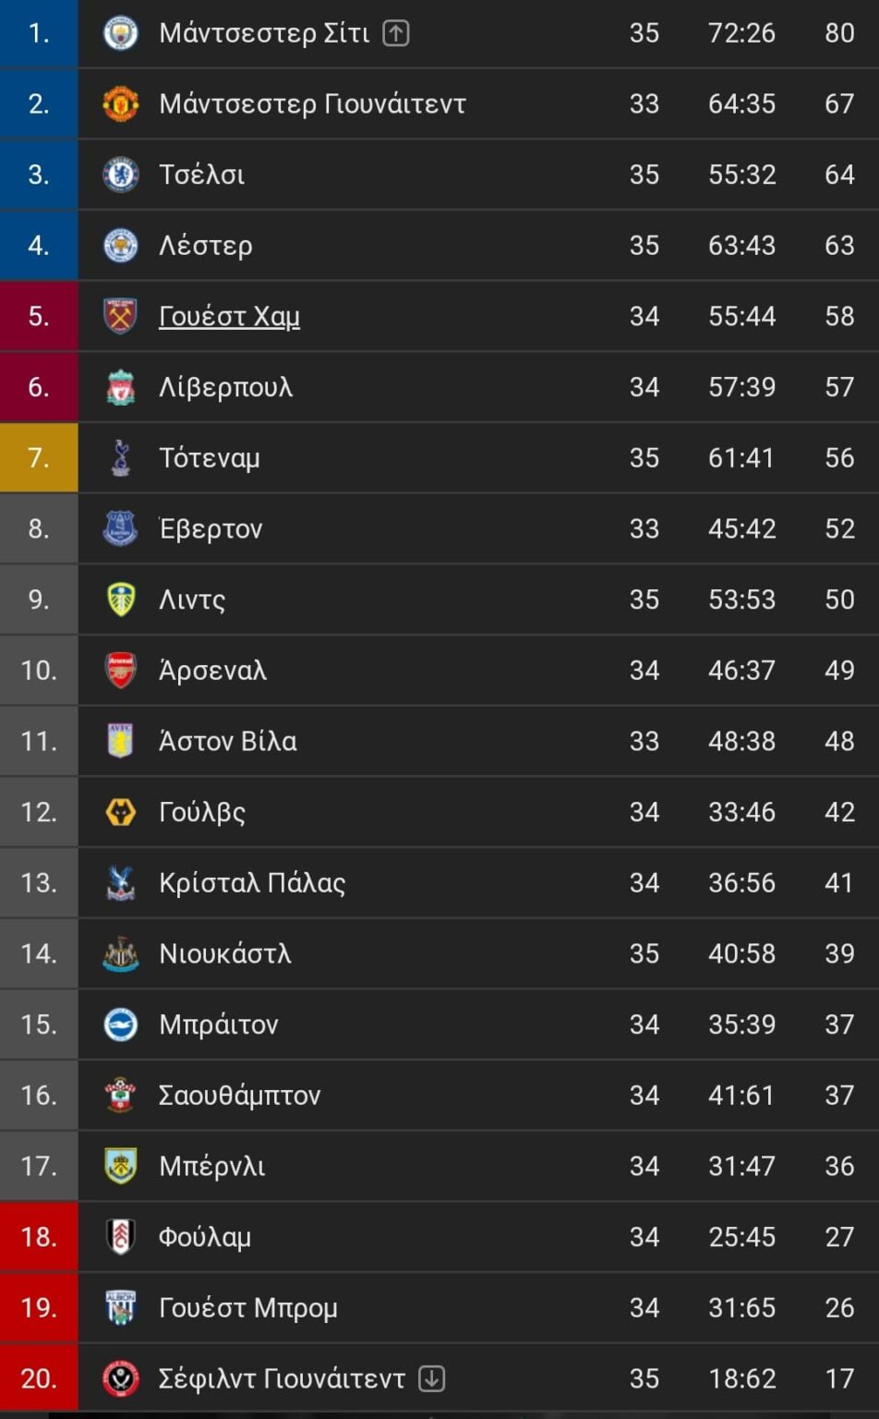Select the Tottenham cockerel crest
The width and height of the screenshot is (879, 1419).
(120, 458)
